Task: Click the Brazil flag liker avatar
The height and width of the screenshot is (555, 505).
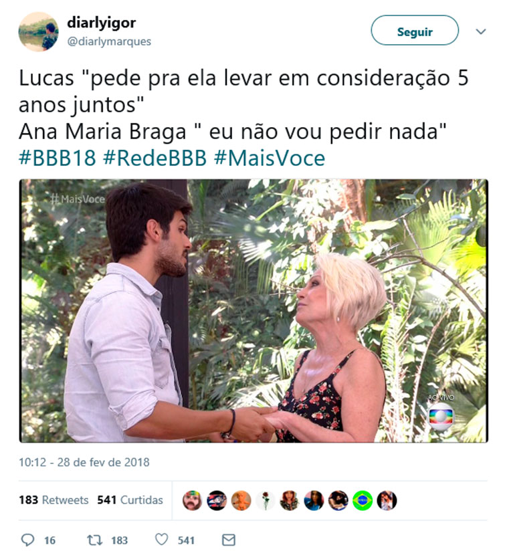Action: tap(363, 500)
